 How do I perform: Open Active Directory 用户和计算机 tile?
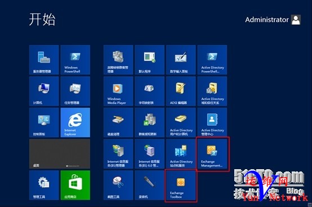point(181,122)
